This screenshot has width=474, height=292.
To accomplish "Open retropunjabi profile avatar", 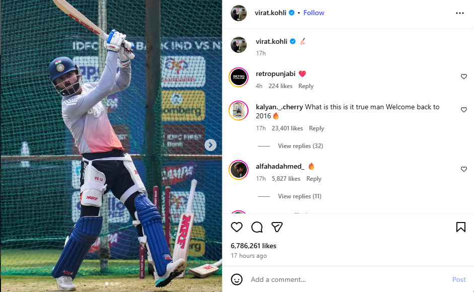I will pos(239,78).
